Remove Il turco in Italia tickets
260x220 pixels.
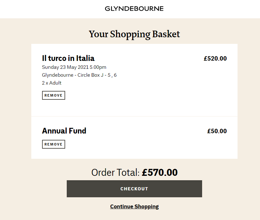[53, 95]
